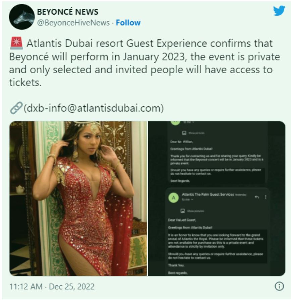Open the email three-dot options menu
Screen dimensions: 291x301
(266, 197)
